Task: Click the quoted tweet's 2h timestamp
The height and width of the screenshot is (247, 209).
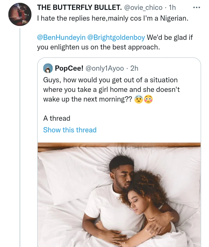Action: tap(134, 68)
